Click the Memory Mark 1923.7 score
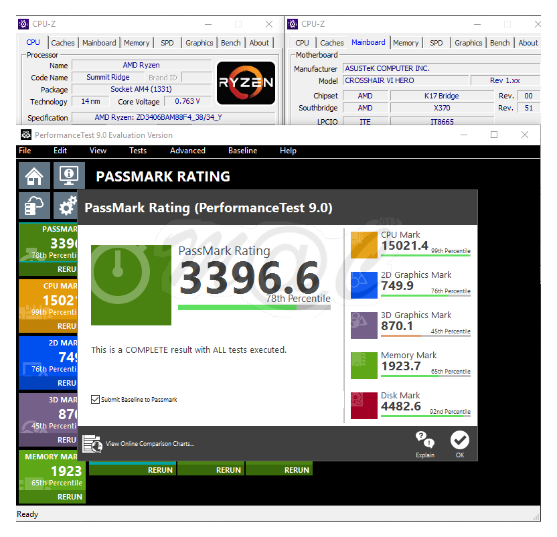557x537 pixels. tap(401, 366)
